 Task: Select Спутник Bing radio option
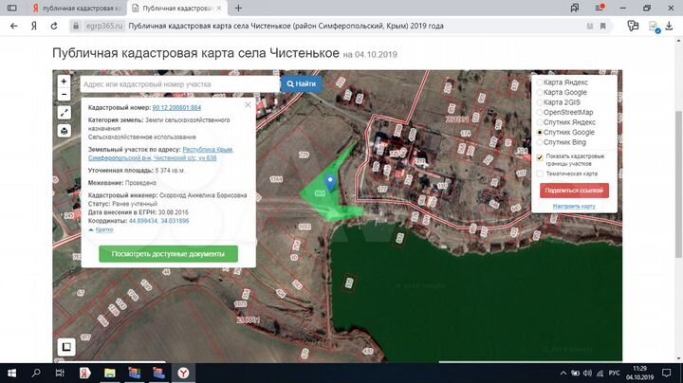click(540, 141)
